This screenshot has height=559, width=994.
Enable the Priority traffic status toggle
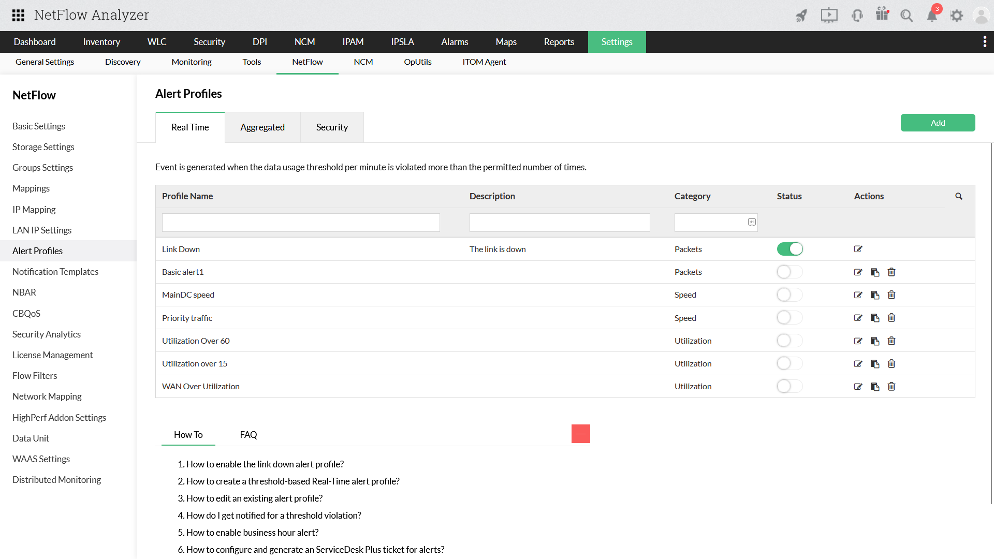point(790,318)
